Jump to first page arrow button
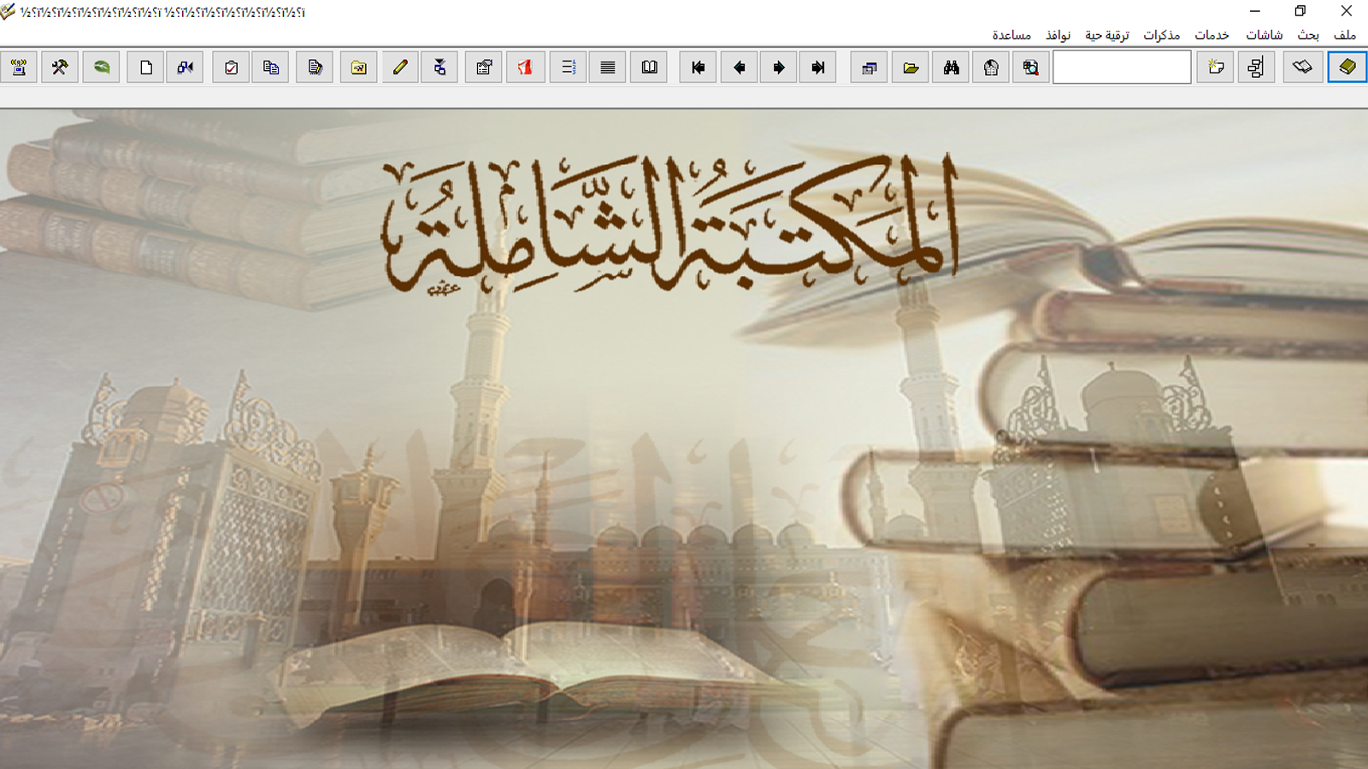Viewport: 1368px width, 769px height. (699, 67)
